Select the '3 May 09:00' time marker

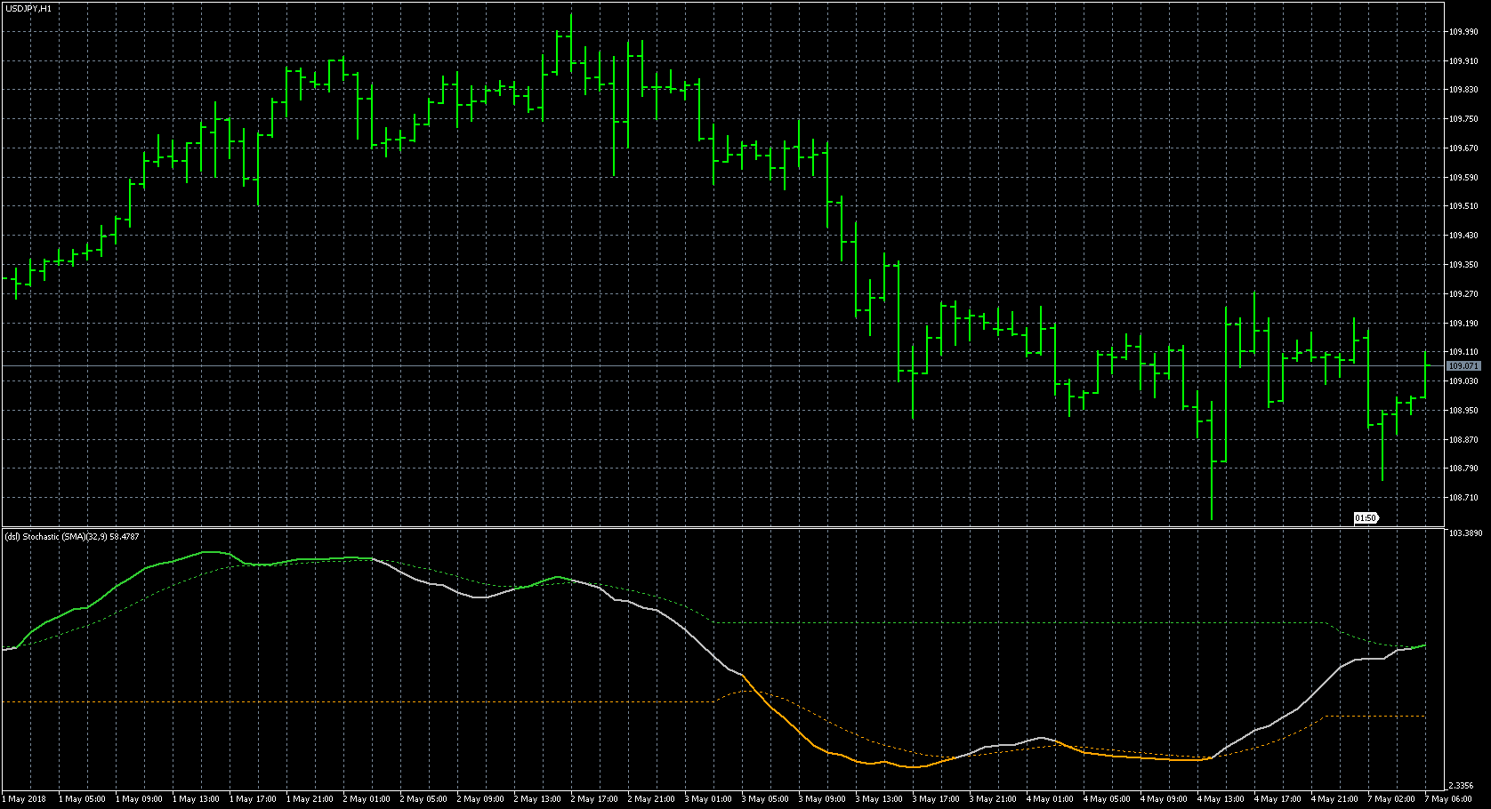point(822,799)
